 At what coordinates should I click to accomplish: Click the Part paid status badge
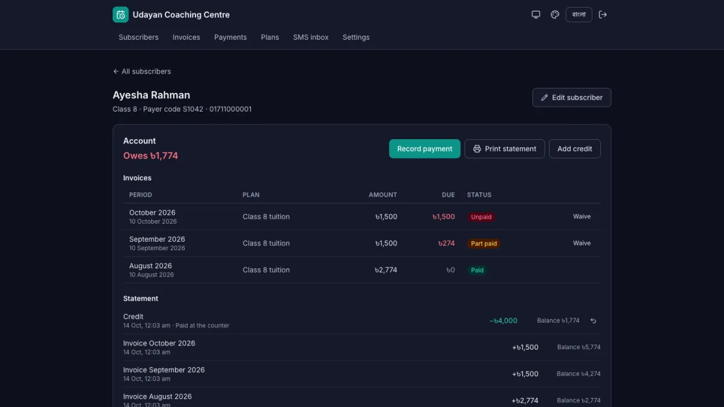pos(484,244)
